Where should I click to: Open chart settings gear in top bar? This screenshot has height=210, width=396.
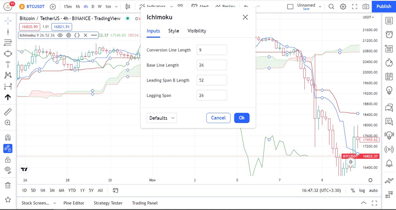point(343,6)
